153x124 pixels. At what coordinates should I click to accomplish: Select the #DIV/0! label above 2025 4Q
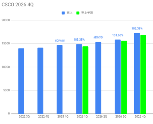click(x=60, y=41)
